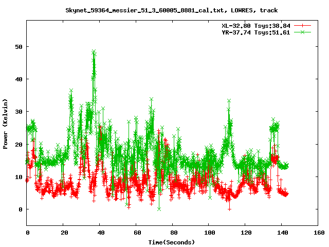Viewport: 329px width, 247px height.
Task: Click the x-axis value 20
Action: (64, 233)
